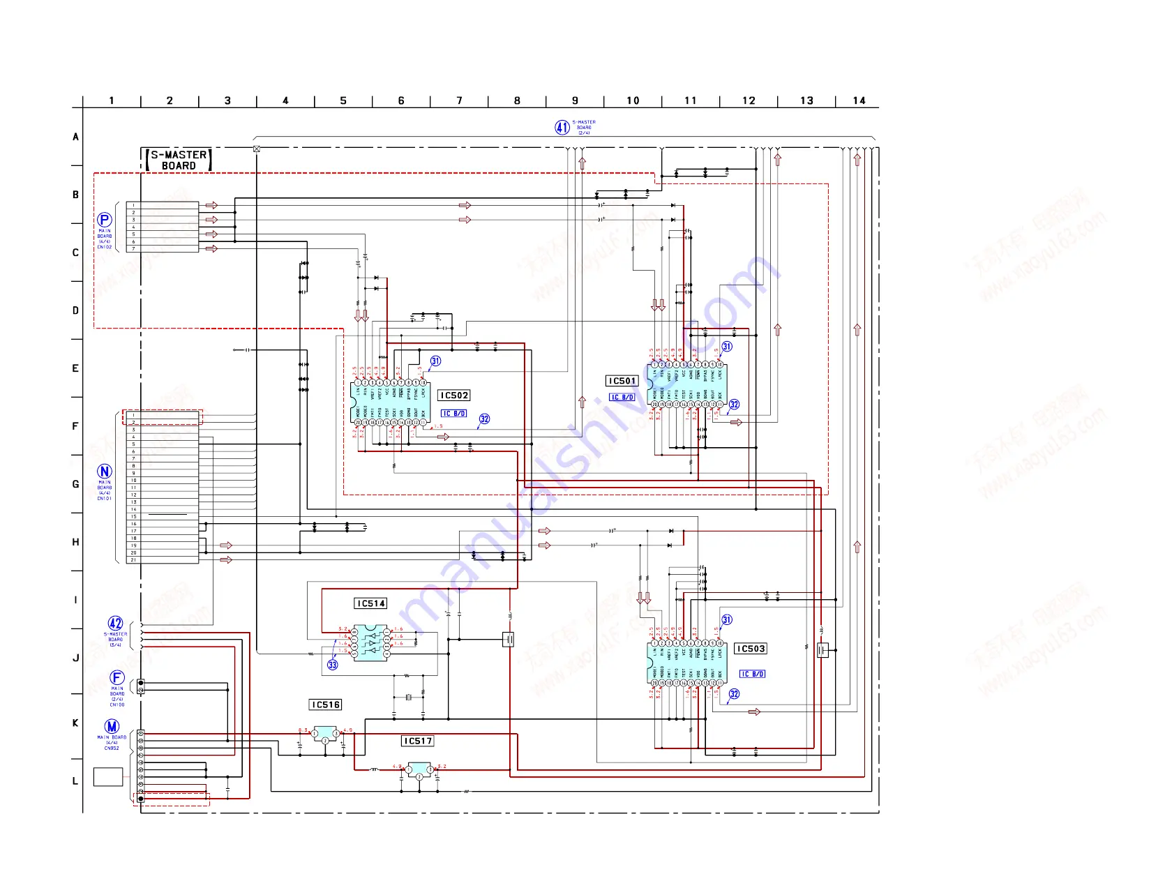This screenshot has width=1172, height=881.
Task: Open the IC B/D link under IC501
Action: click(622, 398)
